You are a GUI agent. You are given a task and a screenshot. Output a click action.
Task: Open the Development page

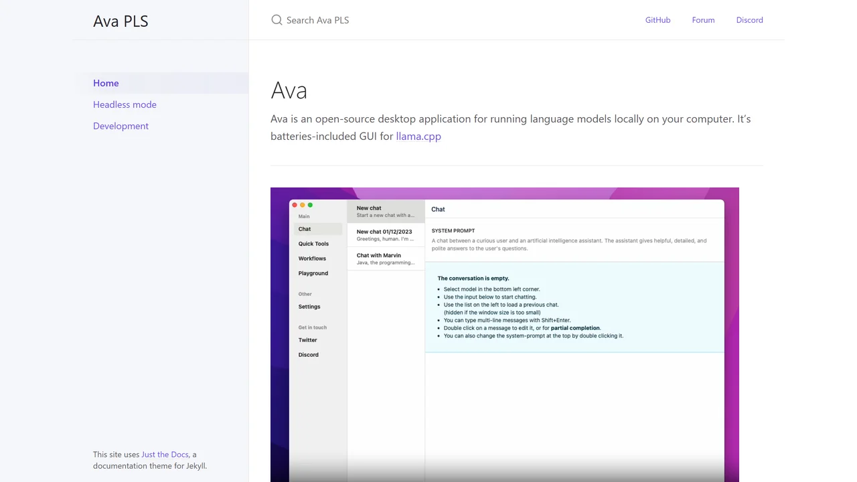coord(121,126)
